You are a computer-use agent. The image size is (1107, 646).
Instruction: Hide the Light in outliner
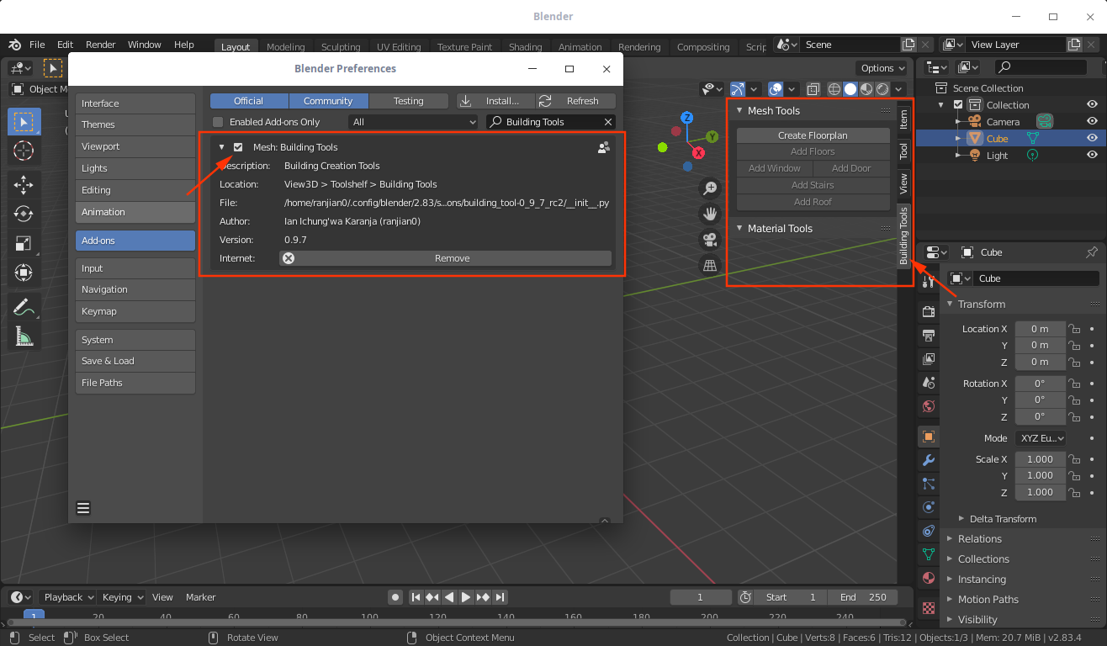tap(1092, 155)
